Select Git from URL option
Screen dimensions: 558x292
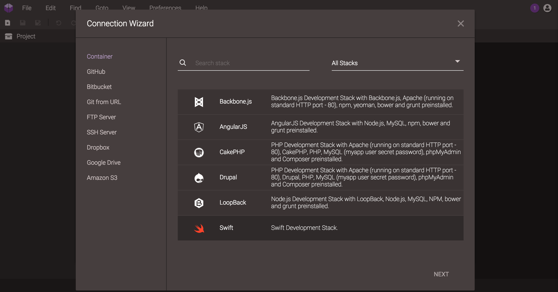tap(104, 102)
